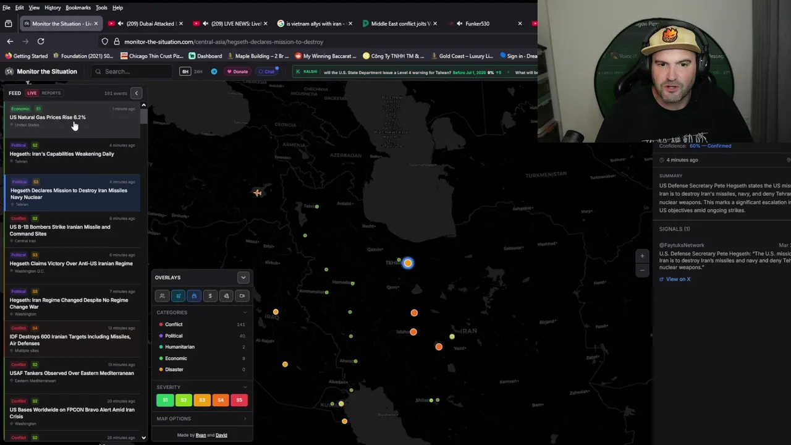
Task: Toggle the camera overlay icon
Action: pyautogui.click(x=242, y=296)
